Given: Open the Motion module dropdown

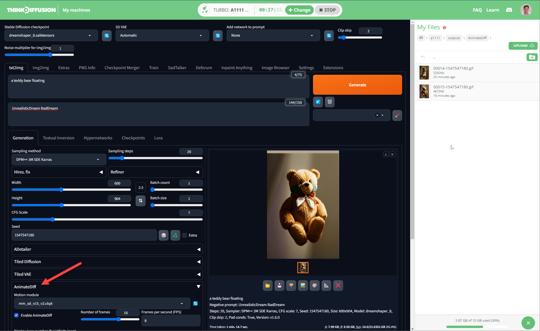Looking at the screenshot, I should pyautogui.click(x=102, y=303).
